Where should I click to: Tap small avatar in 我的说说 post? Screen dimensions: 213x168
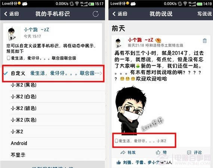[x=118, y=43]
